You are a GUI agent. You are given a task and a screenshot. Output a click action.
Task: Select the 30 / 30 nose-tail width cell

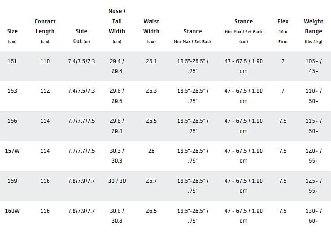coord(117,181)
